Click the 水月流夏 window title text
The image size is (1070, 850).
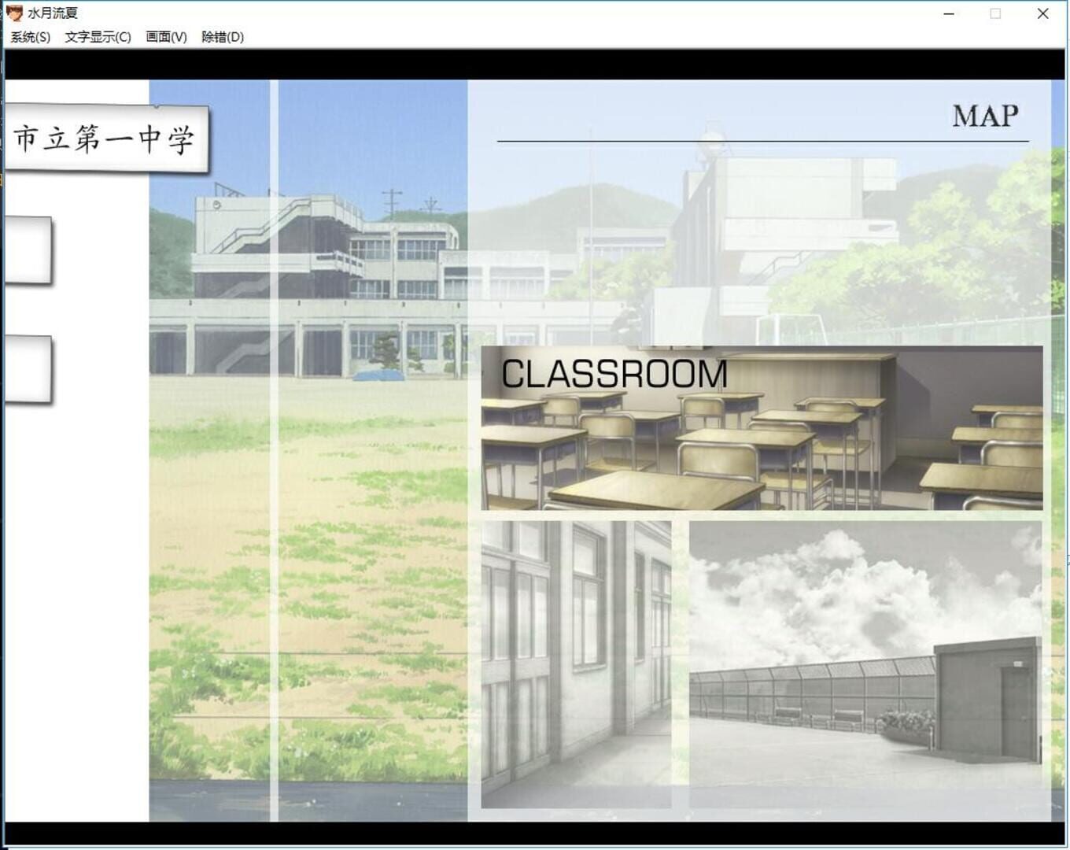coord(53,13)
